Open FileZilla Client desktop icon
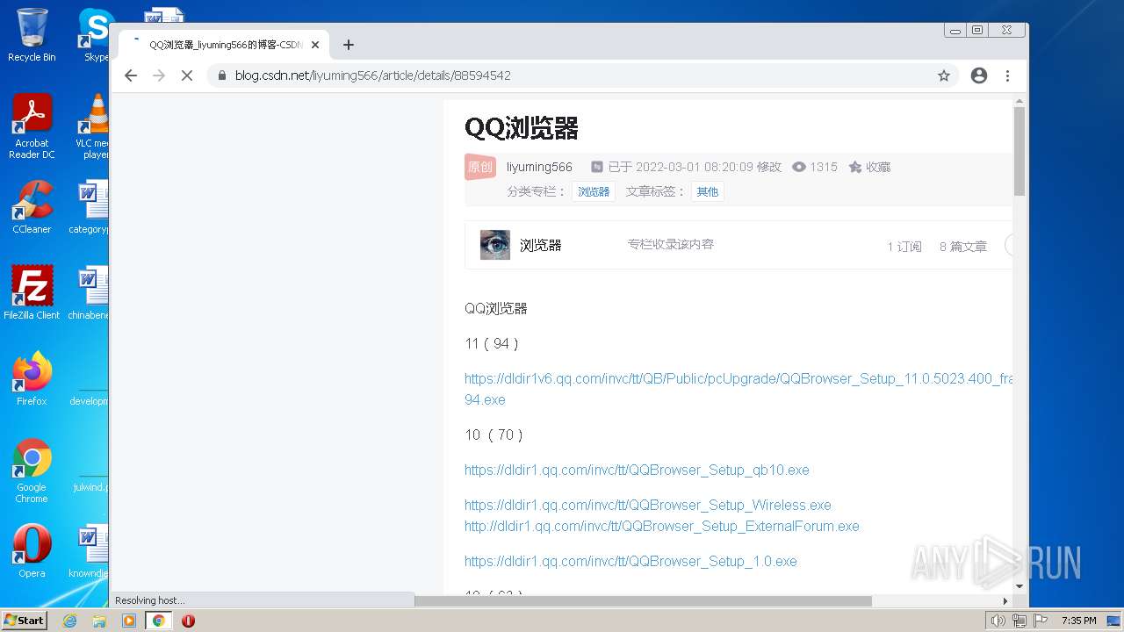 point(32,292)
